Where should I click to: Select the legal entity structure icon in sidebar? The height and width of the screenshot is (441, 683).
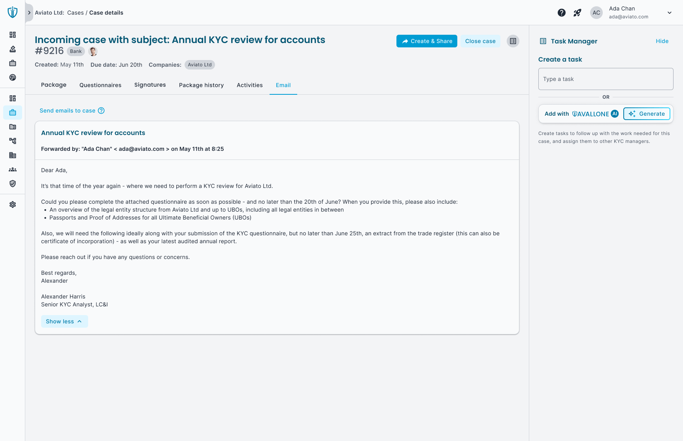click(x=12, y=141)
